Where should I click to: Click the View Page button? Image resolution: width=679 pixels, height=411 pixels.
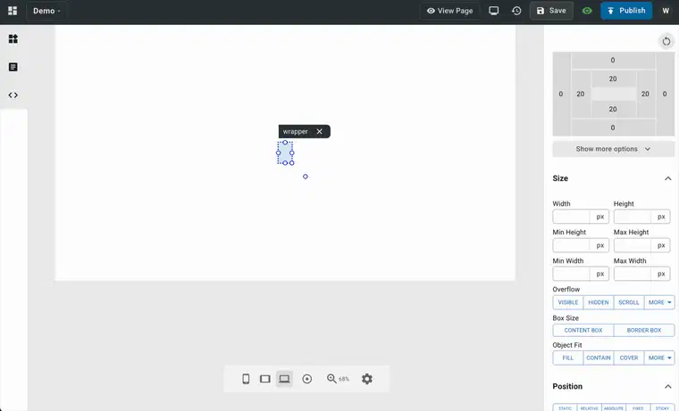[449, 11]
